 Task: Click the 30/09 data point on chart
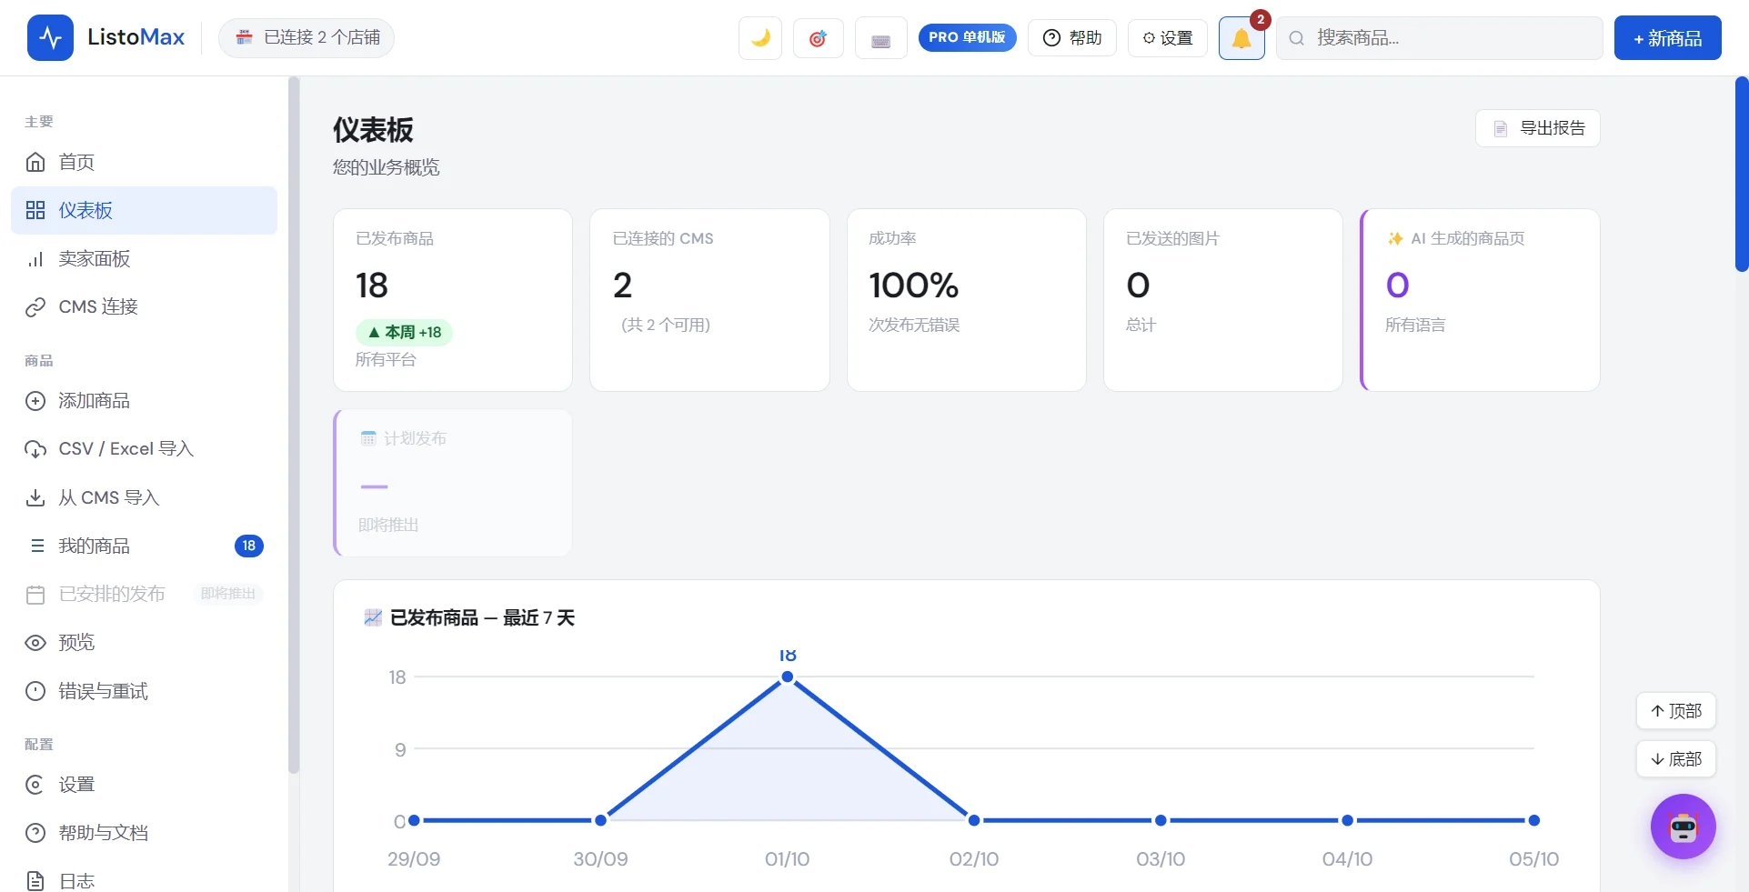pos(600,820)
